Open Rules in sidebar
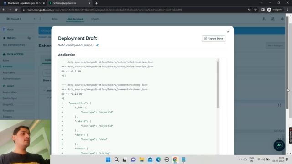The height and width of the screenshot is (164, 292). (x=6, y=60)
